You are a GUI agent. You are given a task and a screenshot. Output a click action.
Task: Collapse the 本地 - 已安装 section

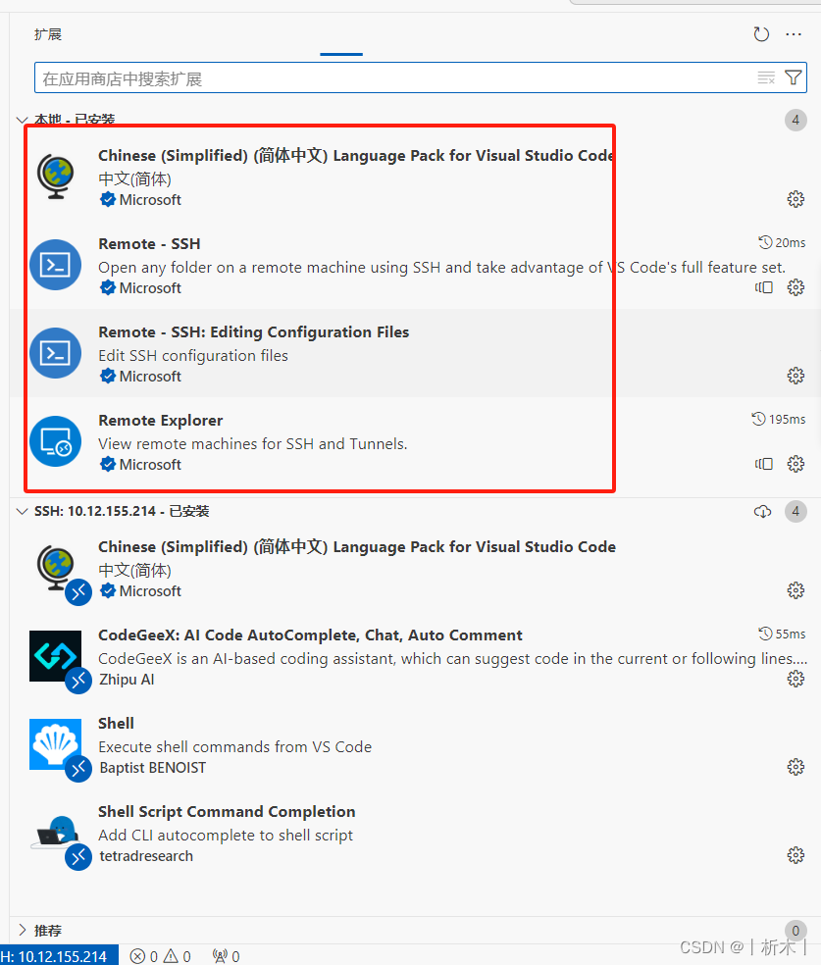pos(22,119)
